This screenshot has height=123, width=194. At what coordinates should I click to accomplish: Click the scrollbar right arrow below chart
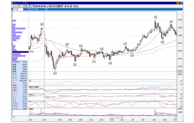click(x=176, y=117)
